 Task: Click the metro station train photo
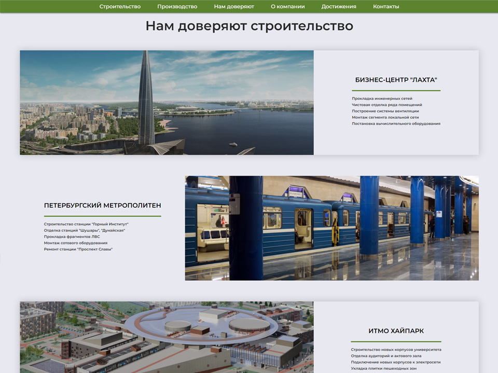pos(331,228)
